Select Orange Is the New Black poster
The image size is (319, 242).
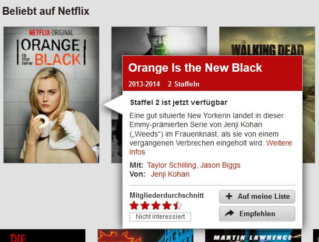click(x=51, y=95)
